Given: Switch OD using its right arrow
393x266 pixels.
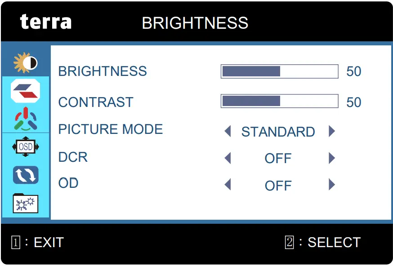Looking at the screenshot, I should 332,185.
